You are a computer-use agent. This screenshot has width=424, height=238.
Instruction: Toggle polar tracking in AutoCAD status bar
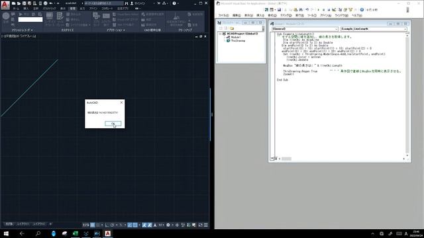pos(113,225)
